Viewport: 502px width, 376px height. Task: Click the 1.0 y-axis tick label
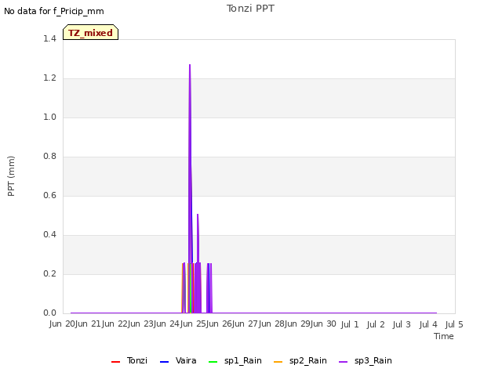point(49,117)
